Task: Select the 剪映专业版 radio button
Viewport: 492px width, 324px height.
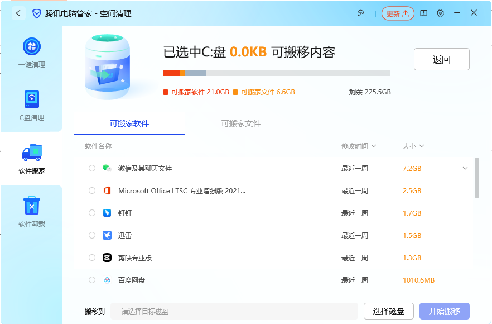Action: point(92,258)
